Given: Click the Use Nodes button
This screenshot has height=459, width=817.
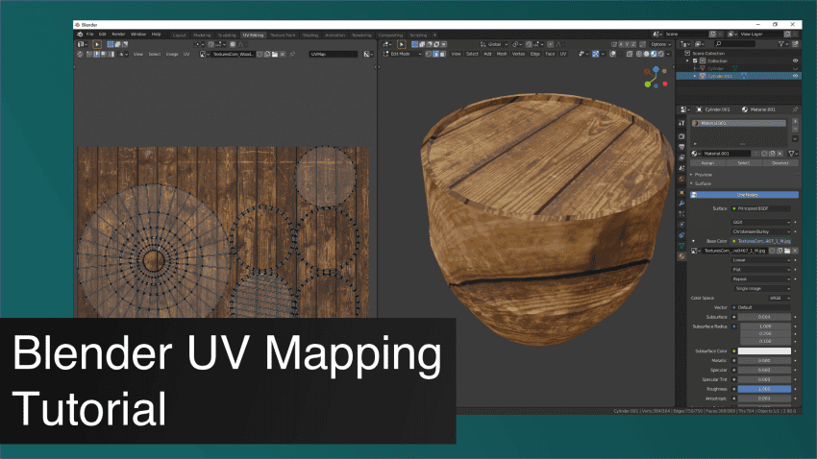Looking at the screenshot, I should 745,195.
